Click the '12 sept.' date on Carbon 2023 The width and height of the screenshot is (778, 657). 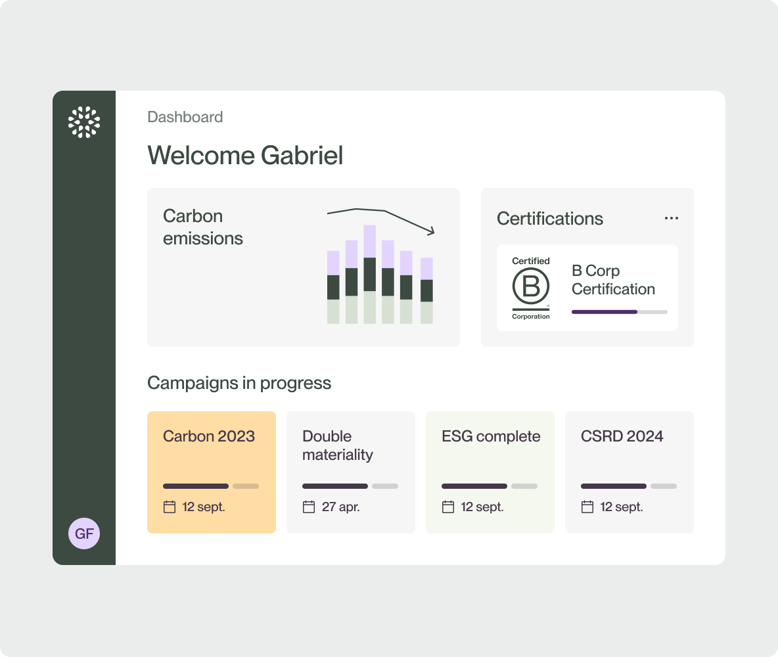coord(204,507)
